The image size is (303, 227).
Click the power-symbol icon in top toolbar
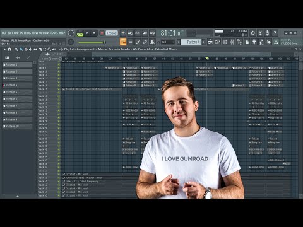coord(252,33)
